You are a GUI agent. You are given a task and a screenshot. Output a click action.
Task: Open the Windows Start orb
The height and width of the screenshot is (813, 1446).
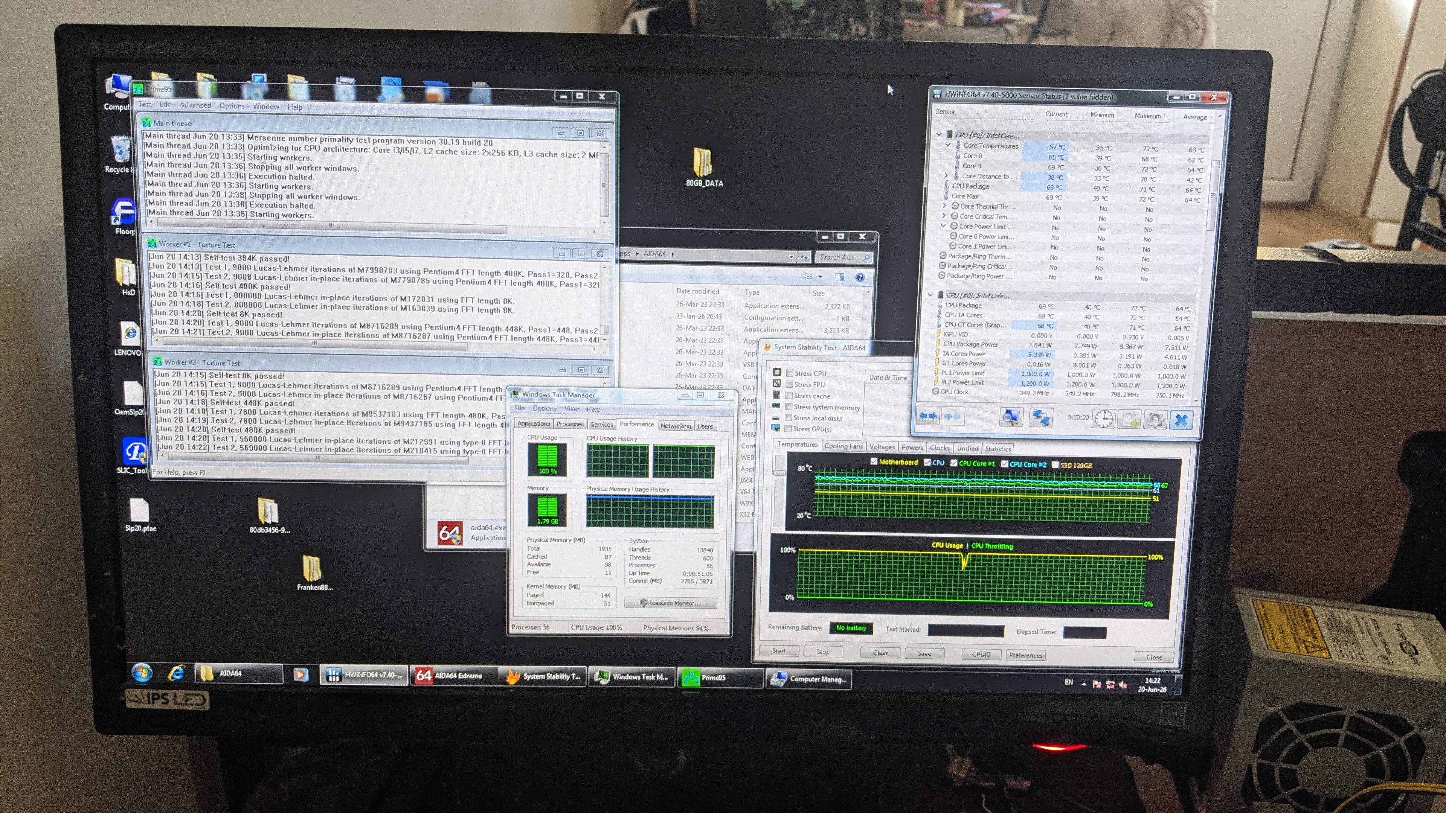[x=142, y=672]
